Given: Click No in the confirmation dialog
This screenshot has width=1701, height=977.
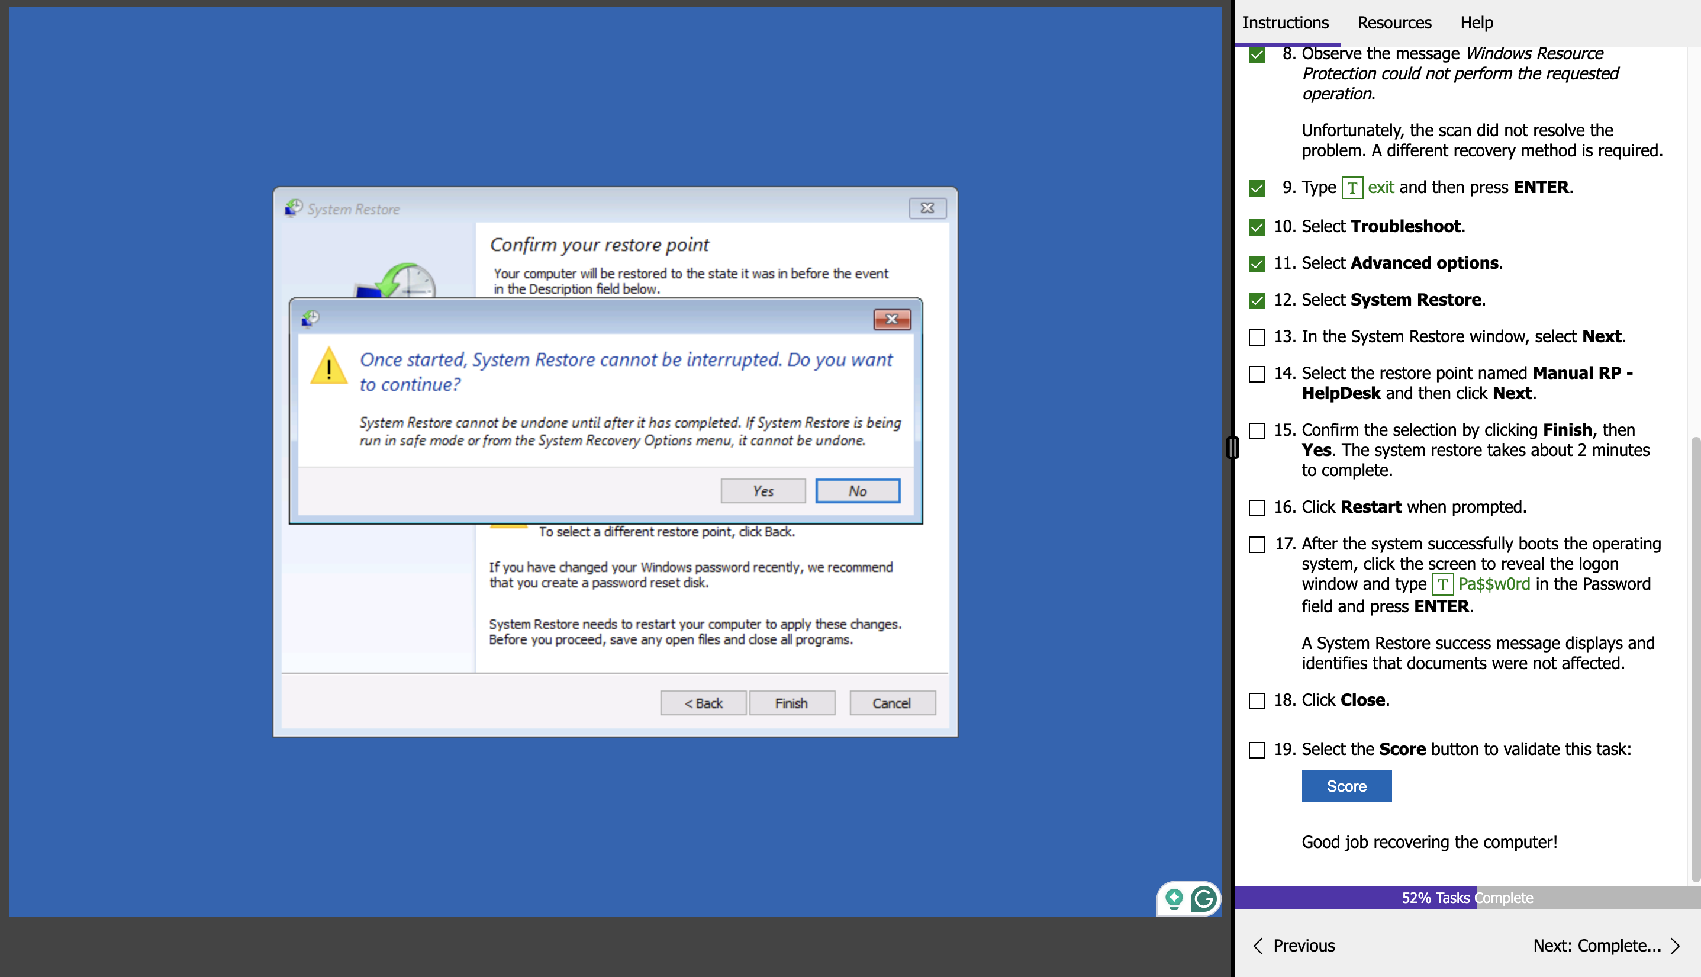Looking at the screenshot, I should coord(857,490).
